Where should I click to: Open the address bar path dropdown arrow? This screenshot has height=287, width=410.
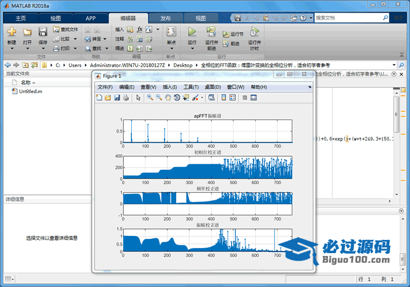(x=394, y=65)
